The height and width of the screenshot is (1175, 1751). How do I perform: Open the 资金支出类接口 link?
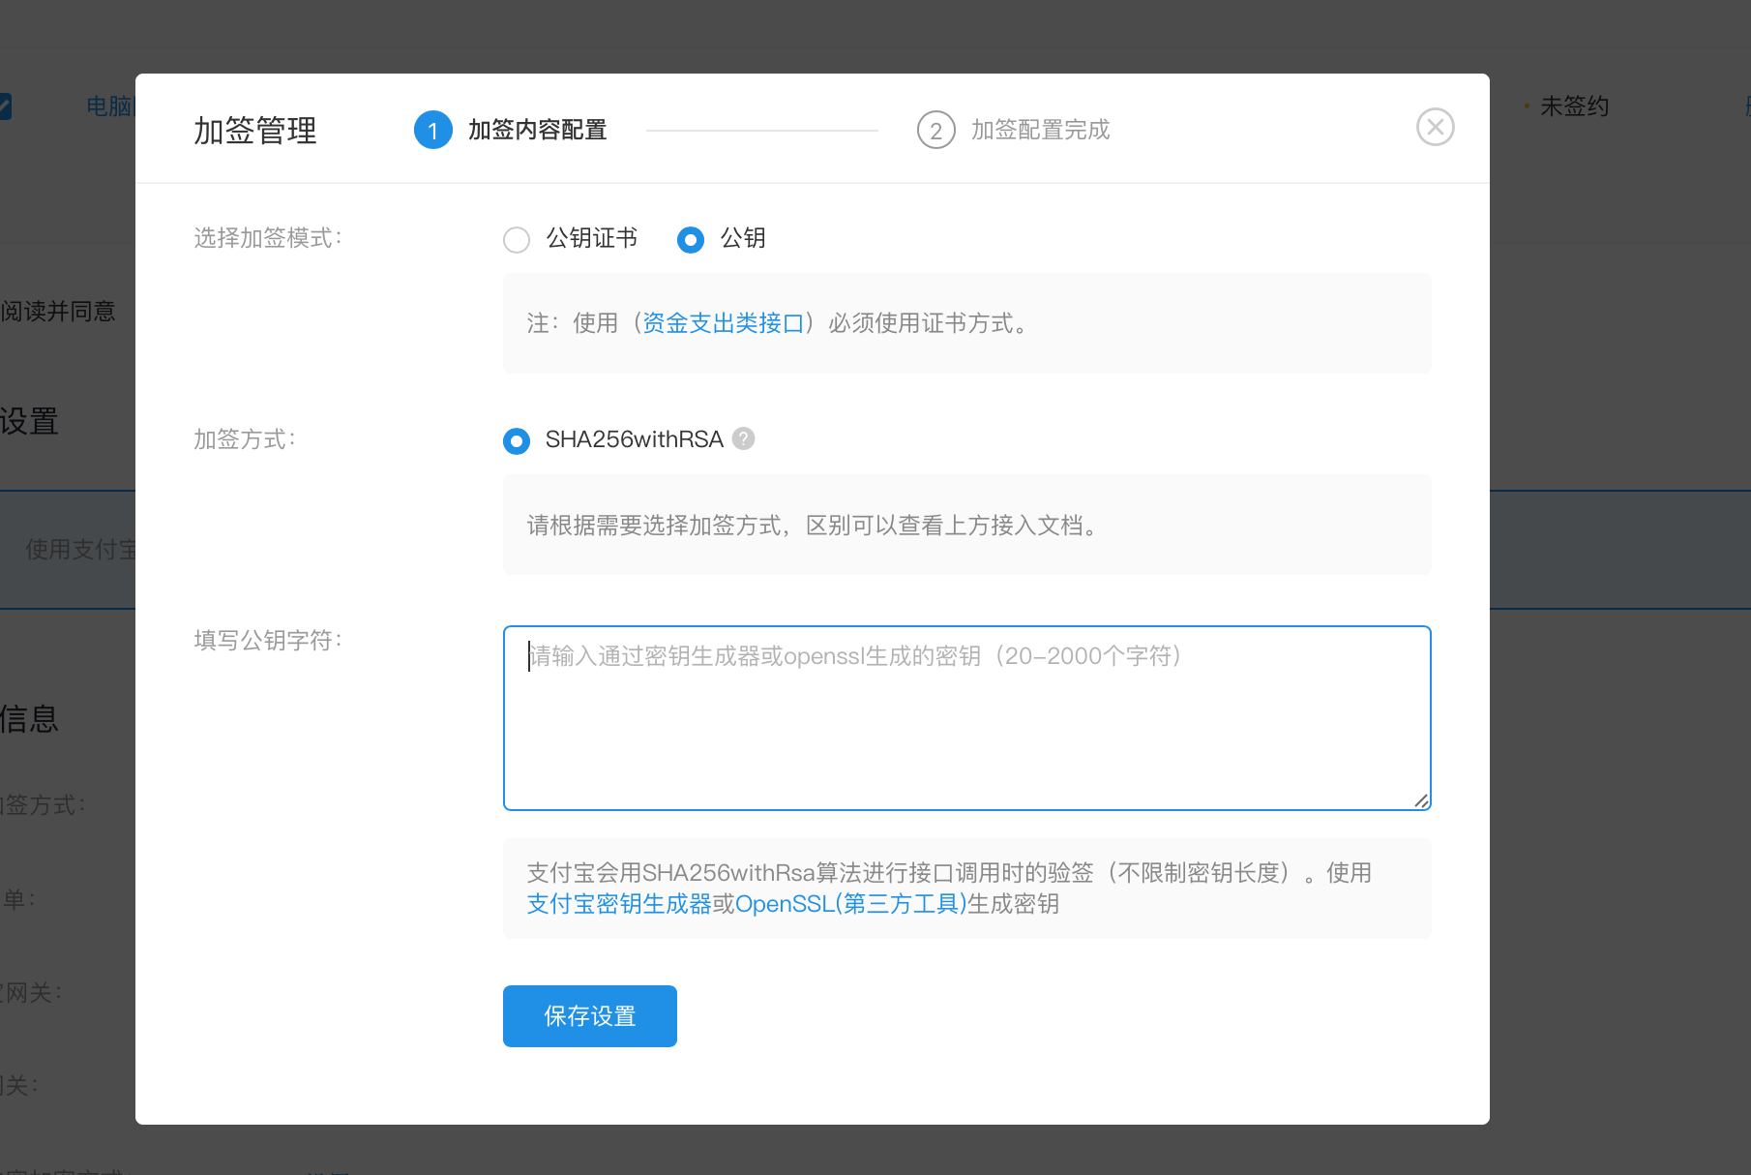(x=724, y=323)
